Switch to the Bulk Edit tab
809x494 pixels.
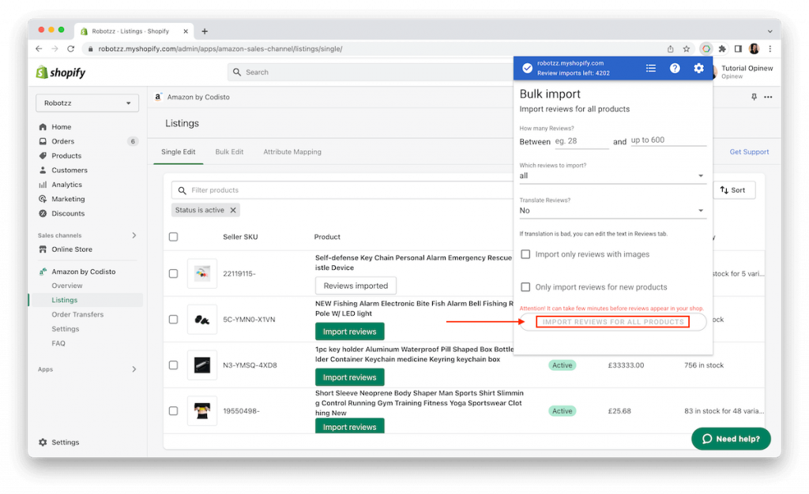229,152
